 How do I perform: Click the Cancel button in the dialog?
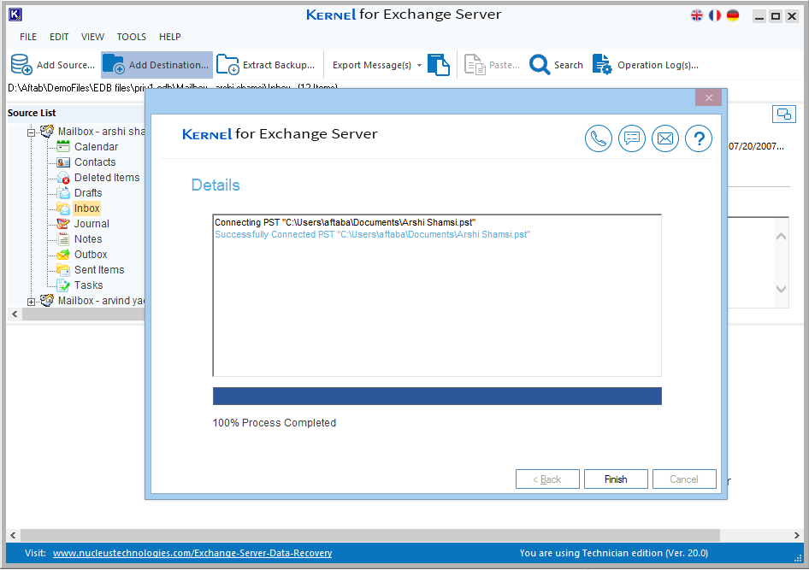(684, 479)
